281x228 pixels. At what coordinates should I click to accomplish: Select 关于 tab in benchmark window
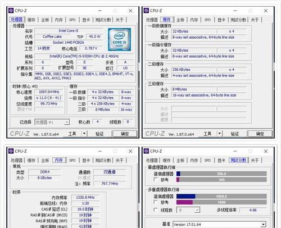[x=255, y=160]
